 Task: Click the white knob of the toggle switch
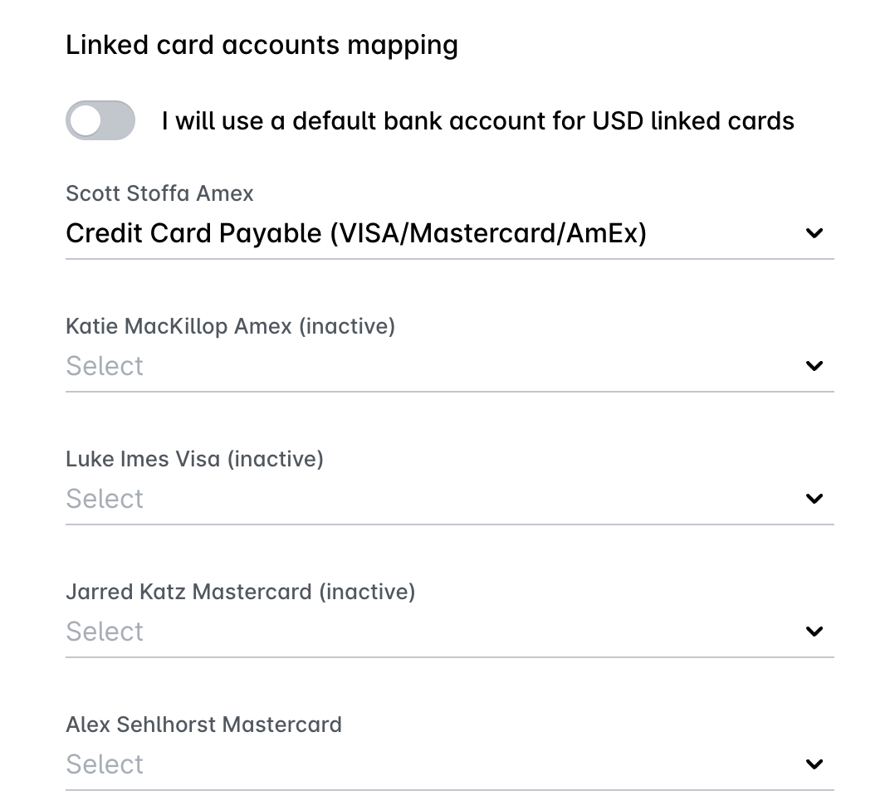pyautogui.click(x=86, y=120)
